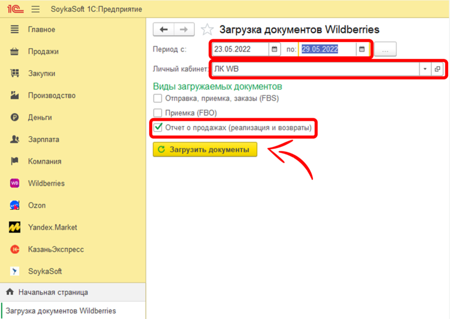Screen dimensions: 450x319
Task: Open period selection with ellipsis button
Action: point(385,49)
